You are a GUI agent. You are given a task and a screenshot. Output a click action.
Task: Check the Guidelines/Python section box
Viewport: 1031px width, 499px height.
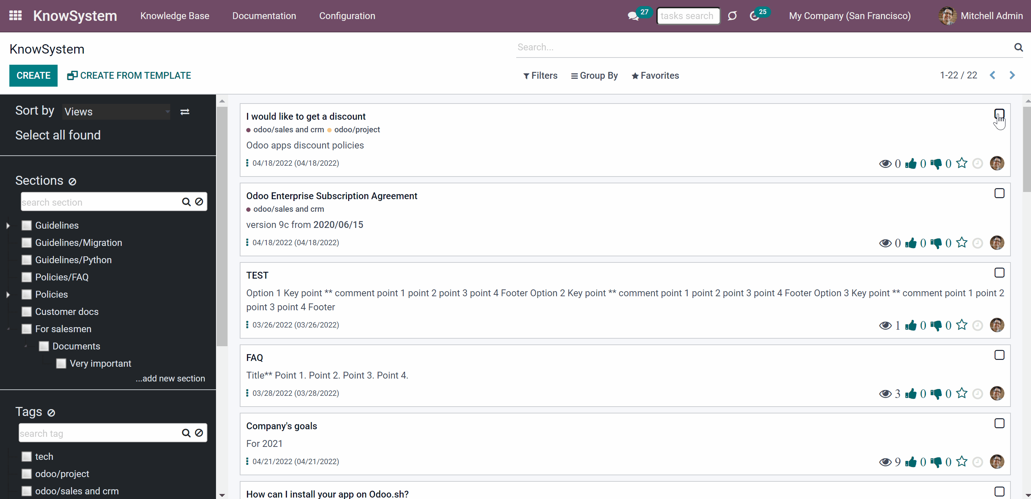click(x=26, y=260)
